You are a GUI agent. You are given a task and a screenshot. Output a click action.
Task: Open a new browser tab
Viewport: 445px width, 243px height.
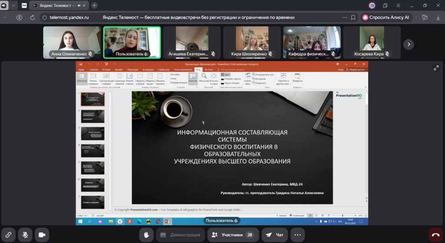click(94, 5)
